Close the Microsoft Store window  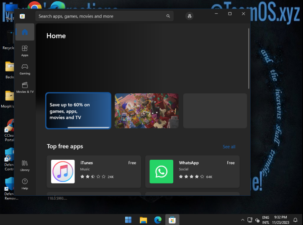pyautogui.click(x=243, y=13)
